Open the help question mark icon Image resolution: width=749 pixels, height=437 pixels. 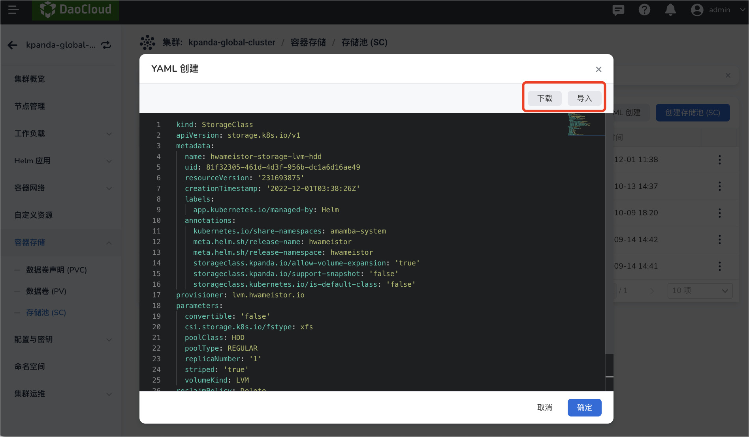tap(644, 9)
